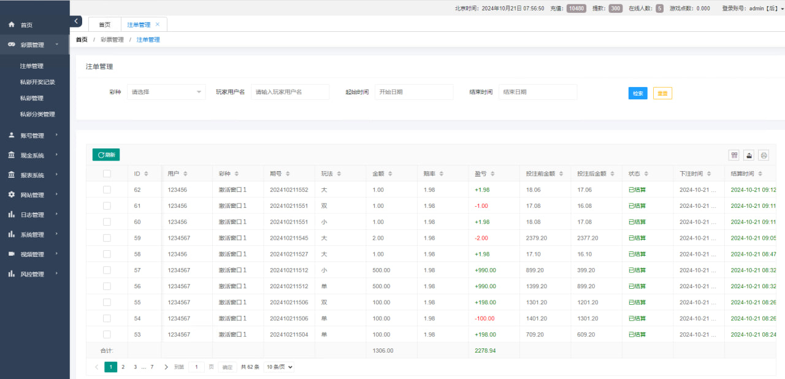Click the print table icon

764,155
